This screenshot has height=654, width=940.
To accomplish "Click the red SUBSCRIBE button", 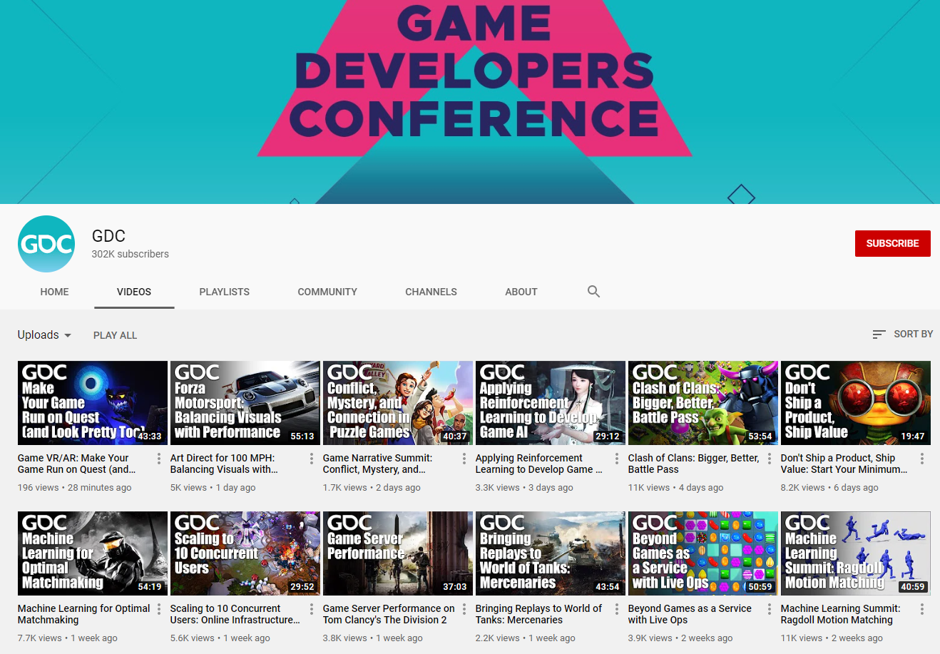I will pos(893,243).
